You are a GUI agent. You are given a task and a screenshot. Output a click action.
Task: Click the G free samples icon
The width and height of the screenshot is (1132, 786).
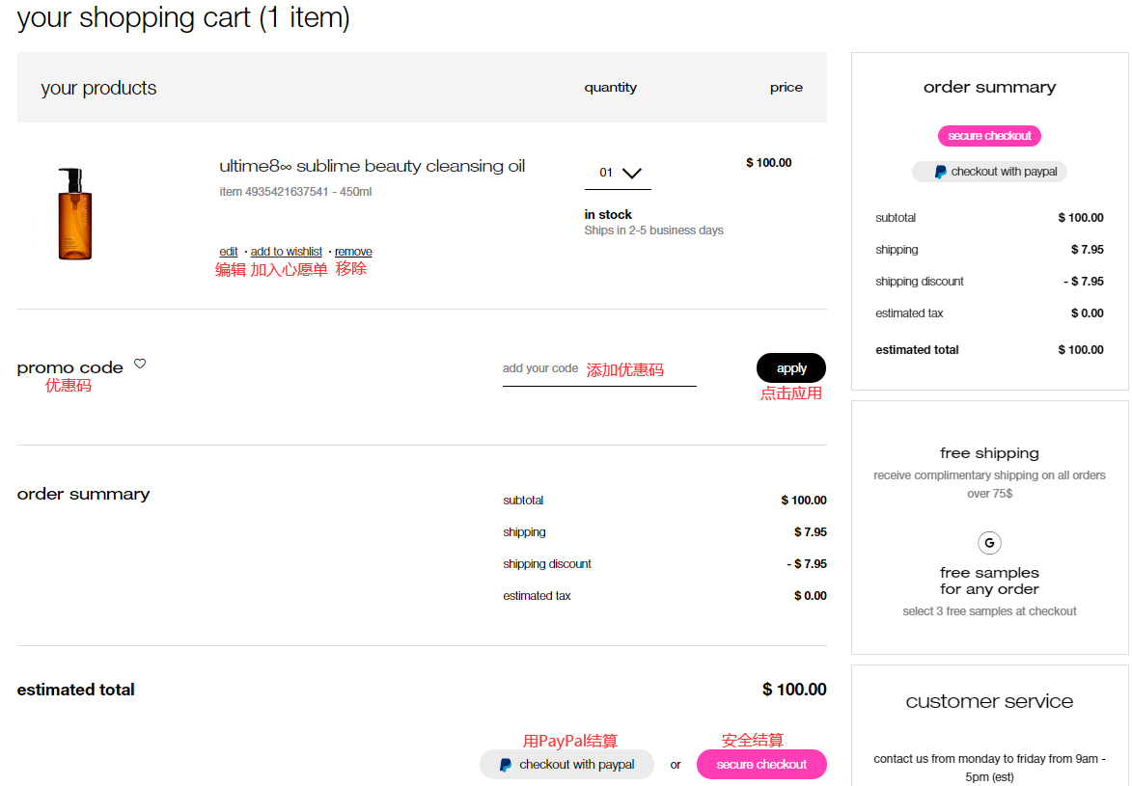coord(989,542)
